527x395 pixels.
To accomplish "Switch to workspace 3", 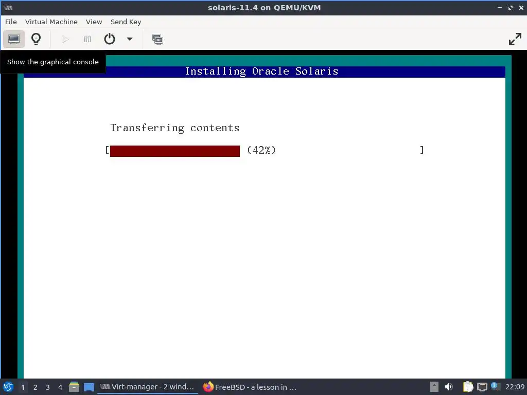I will 48,387.
